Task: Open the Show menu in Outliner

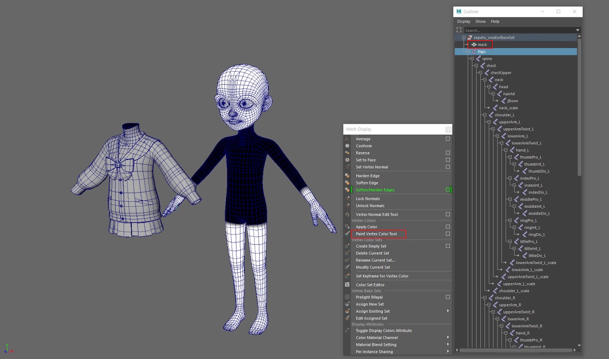Action: pos(481,21)
